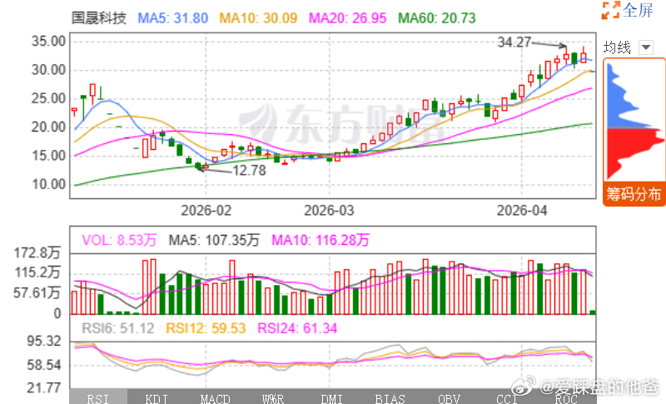The height and width of the screenshot is (404, 666).
Task: Click the MA5: 31.80 legend value
Action: [173, 18]
